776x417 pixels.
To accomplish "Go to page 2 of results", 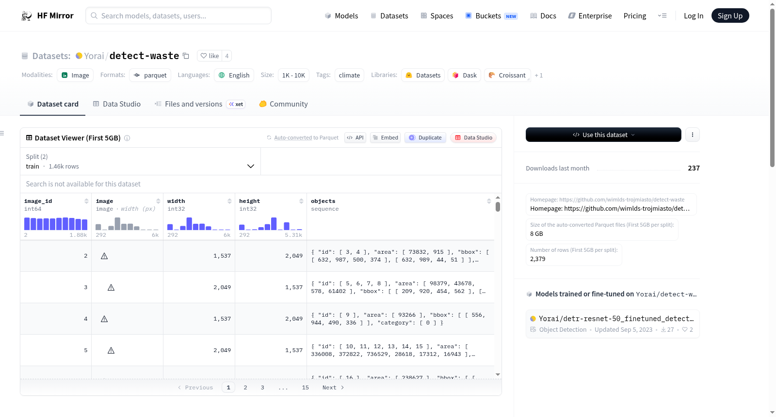I will point(245,387).
